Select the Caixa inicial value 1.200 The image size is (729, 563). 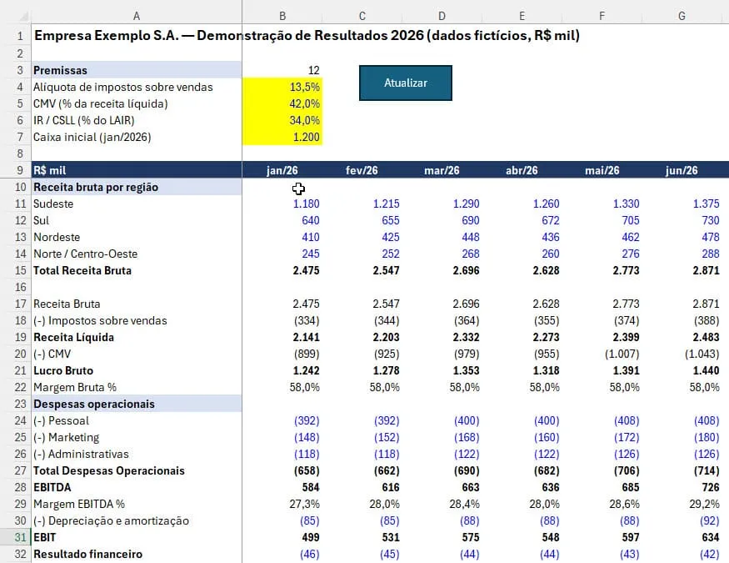click(282, 138)
